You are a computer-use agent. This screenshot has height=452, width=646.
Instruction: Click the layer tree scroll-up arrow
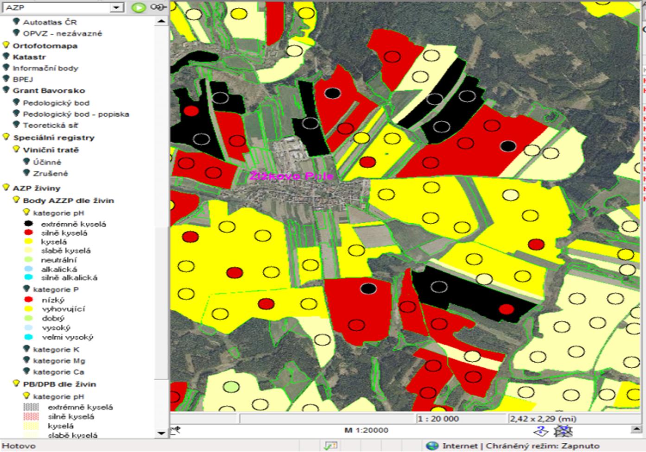[x=161, y=21]
